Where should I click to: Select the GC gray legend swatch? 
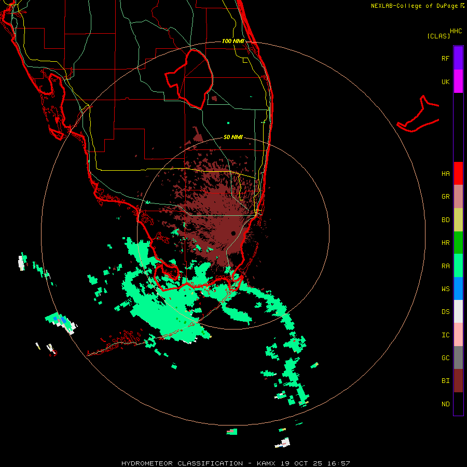click(458, 358)
